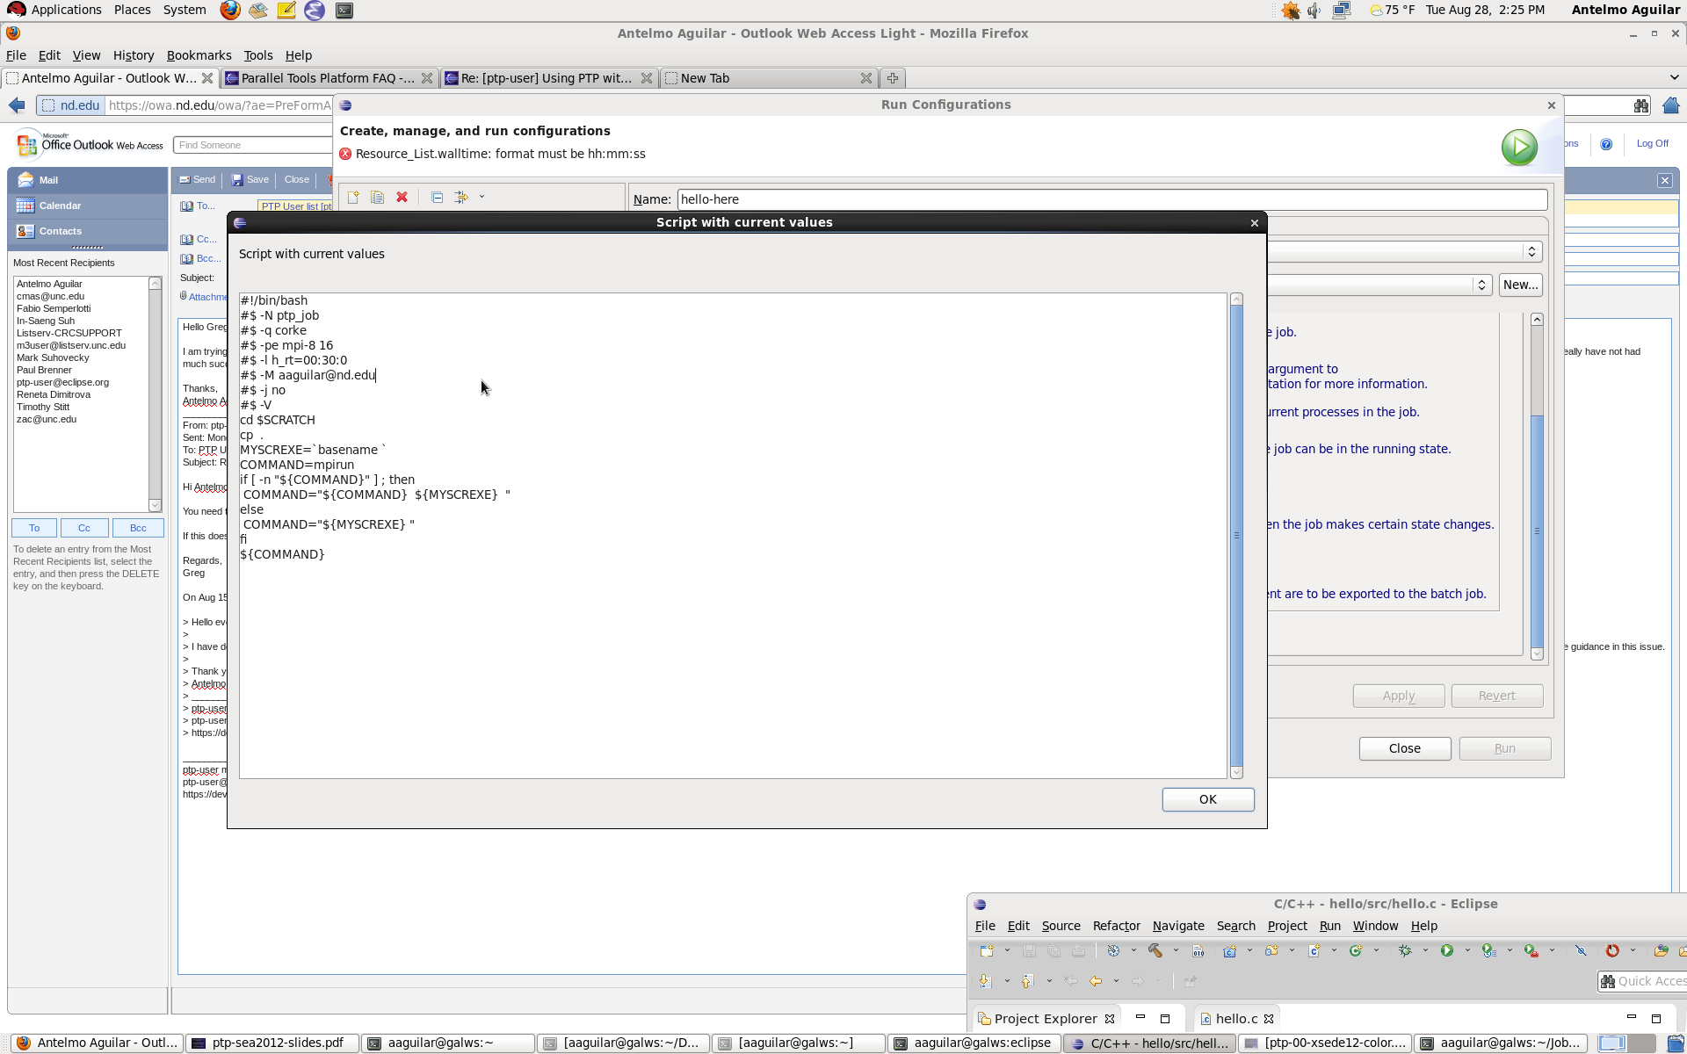This screenshot has width=1687, height=1054.
Task: Click the Outlook help question mark icon
Action: (1606, 144)
